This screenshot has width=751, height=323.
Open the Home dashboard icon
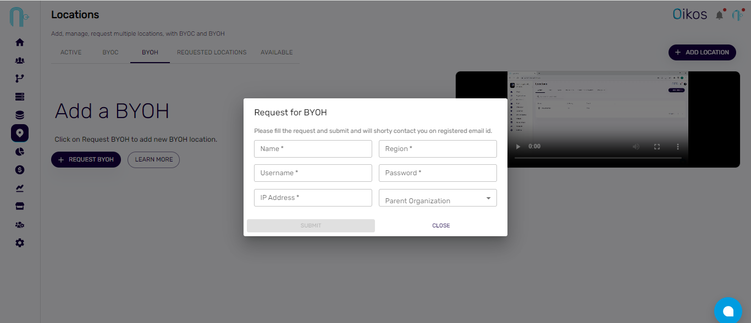[x=19, y=42]
